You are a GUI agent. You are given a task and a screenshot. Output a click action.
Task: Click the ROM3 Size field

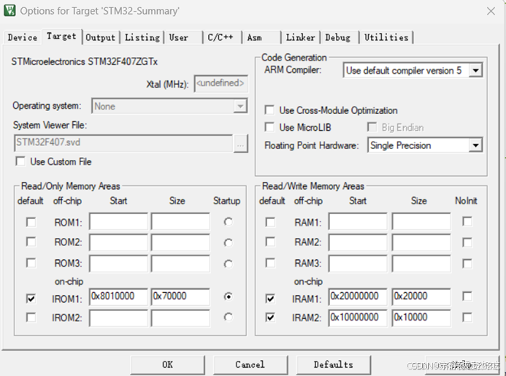180,264
